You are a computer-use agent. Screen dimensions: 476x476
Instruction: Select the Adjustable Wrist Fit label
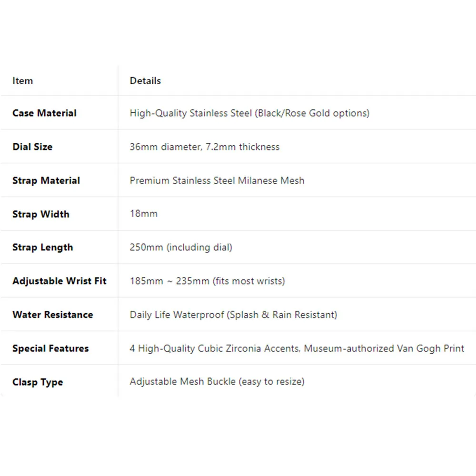click(59, 281)
